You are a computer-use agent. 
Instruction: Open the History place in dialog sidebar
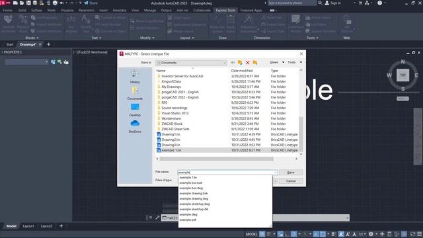(x=135, y=77)
